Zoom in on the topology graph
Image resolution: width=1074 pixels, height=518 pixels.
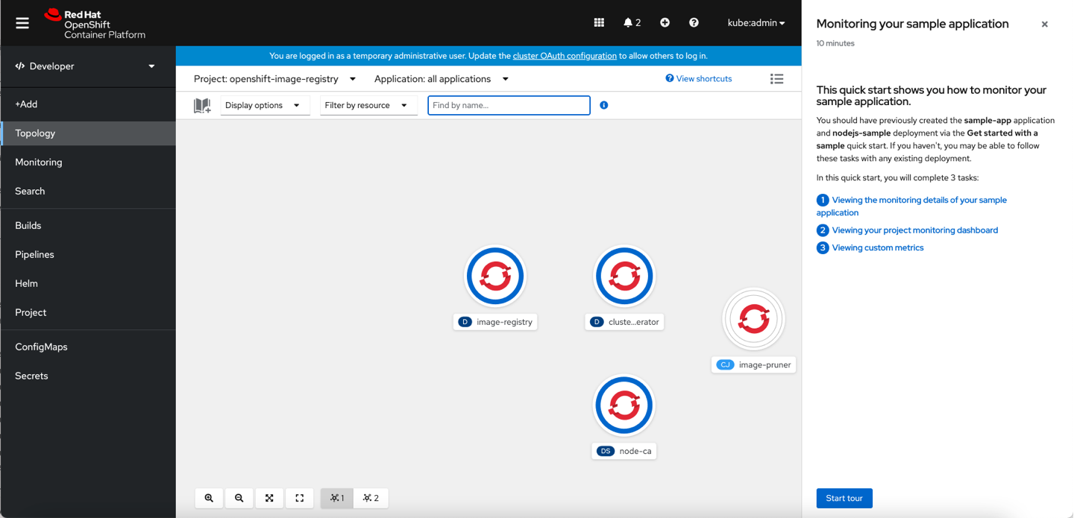209,498
